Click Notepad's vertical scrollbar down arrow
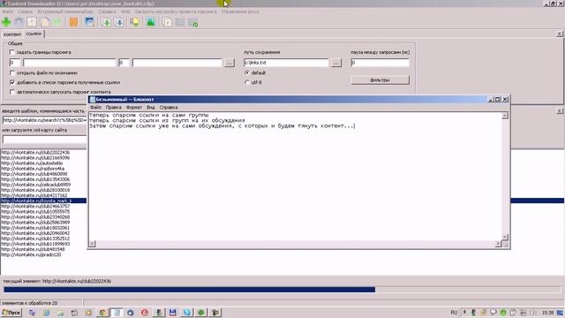The width and height of the screenshot is (565, 318). (505, 237)
